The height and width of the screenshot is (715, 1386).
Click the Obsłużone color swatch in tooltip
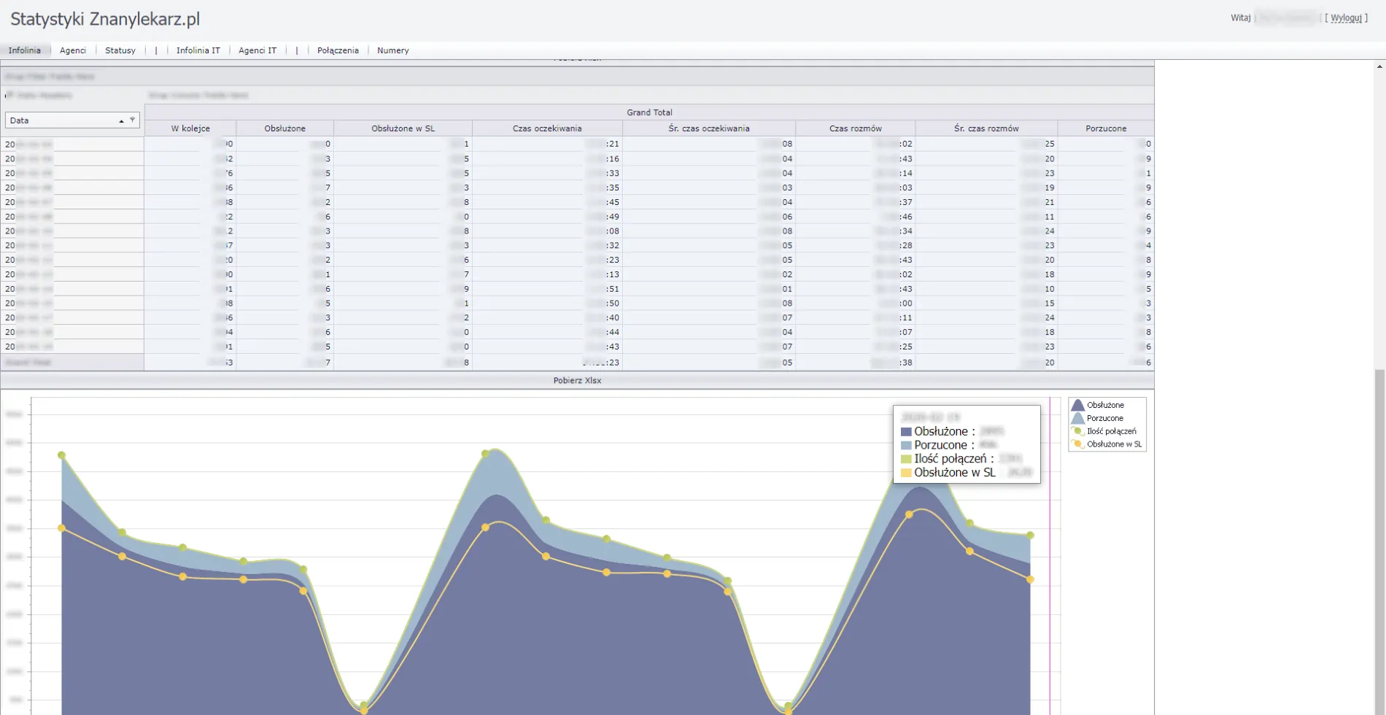click(x=906, y=432)
